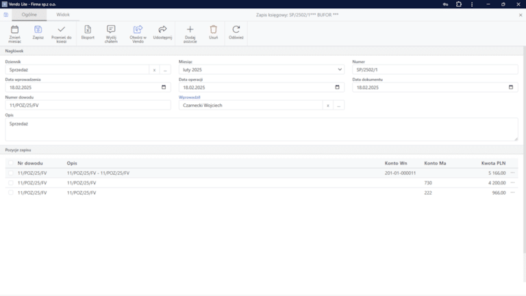Export using the Eksport file icon
The width and height of the screenshot is (526, 296).
point(88,29)
